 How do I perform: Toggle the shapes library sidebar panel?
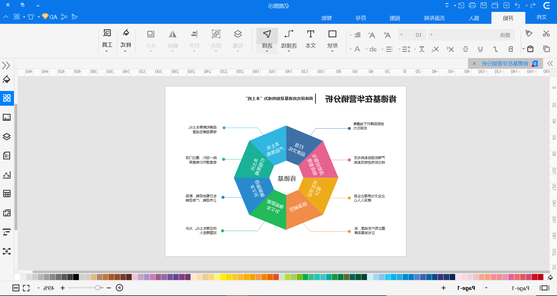point(7,98)
